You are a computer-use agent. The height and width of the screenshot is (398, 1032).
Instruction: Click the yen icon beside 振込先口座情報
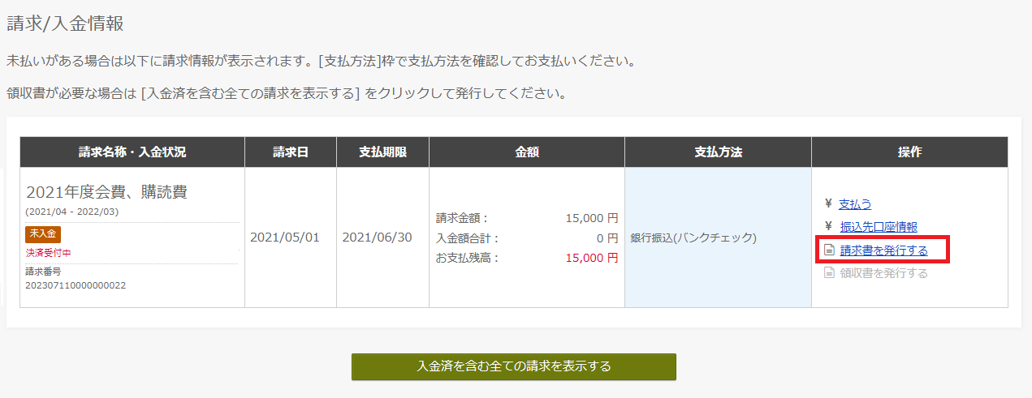828,226
